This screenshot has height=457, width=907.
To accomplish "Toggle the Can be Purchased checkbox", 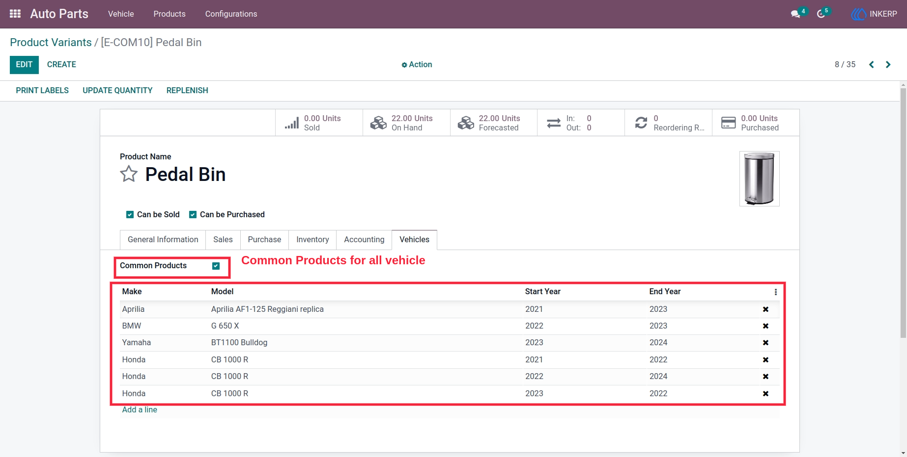I will [193, 215].
